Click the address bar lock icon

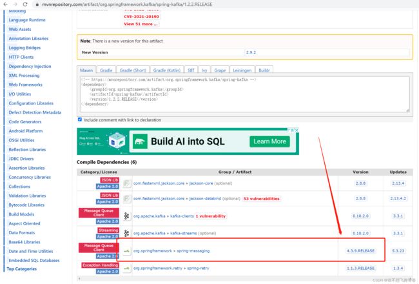tap(37, 5)
